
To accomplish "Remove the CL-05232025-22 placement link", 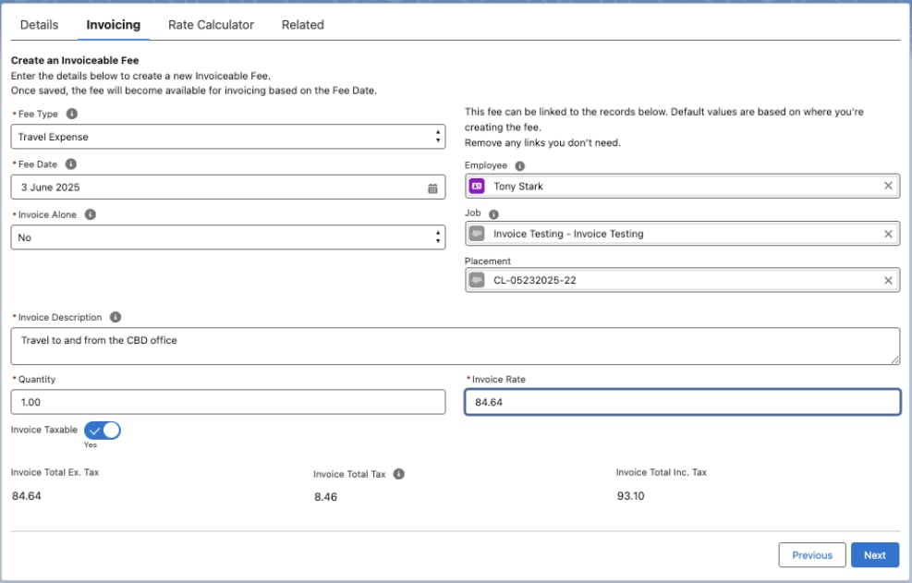I will click(888, 281).
